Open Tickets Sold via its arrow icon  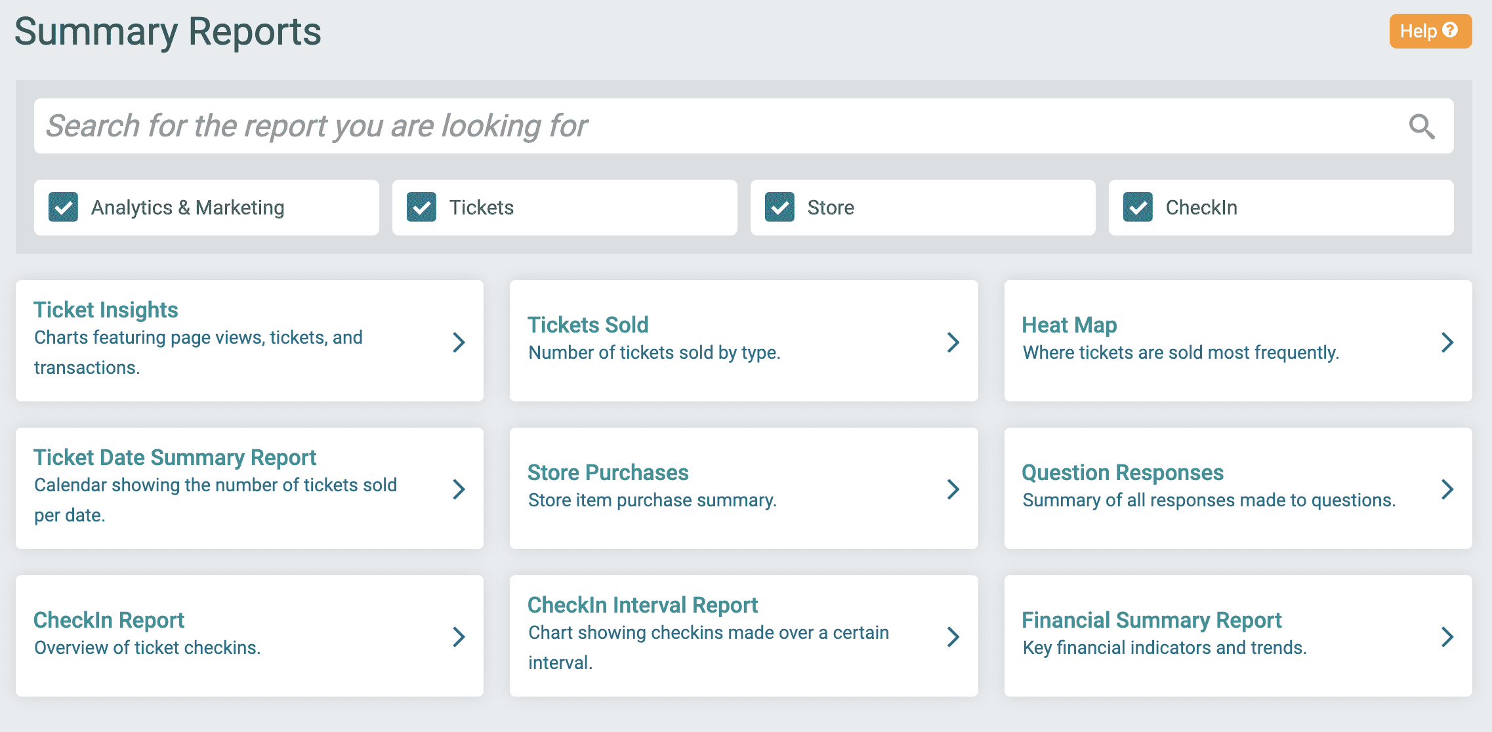click(953, 342)
